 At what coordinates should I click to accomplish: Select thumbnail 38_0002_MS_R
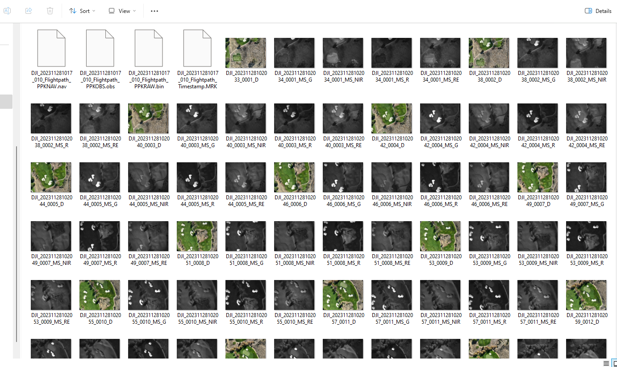point(51,119)
